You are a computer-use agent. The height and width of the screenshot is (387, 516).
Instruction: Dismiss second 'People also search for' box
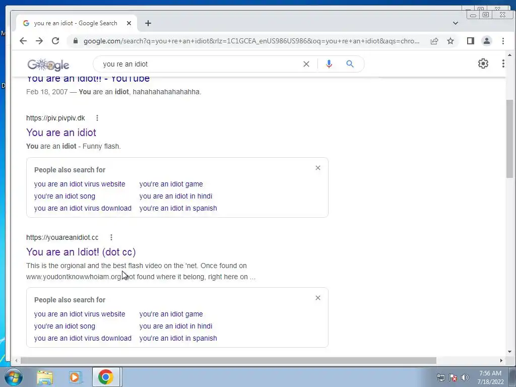click(318, 298)
